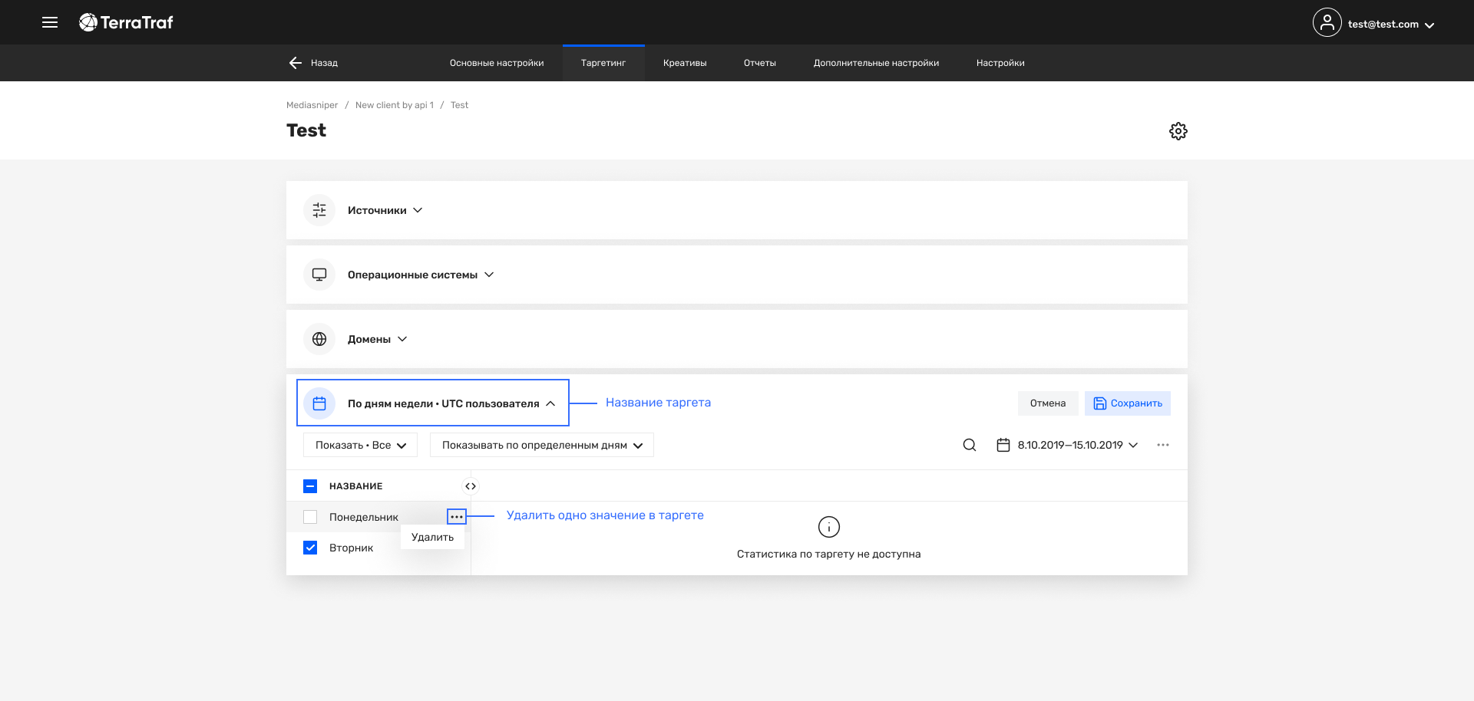Click the Test breadcrumb item
Image resolution: width=1474 pixels, height=701 pixels.
pyautogui.click(x=459, y=105)
